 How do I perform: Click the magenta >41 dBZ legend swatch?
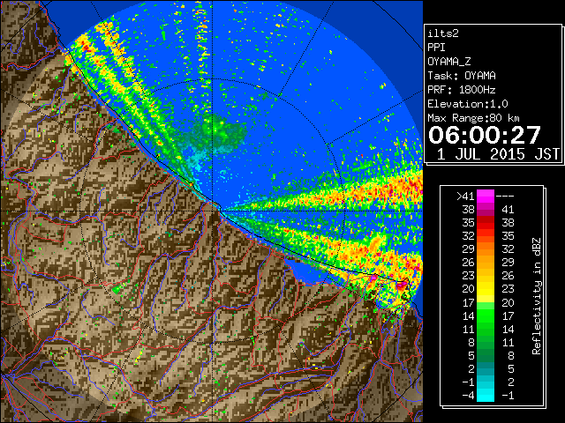coord(486,196)
